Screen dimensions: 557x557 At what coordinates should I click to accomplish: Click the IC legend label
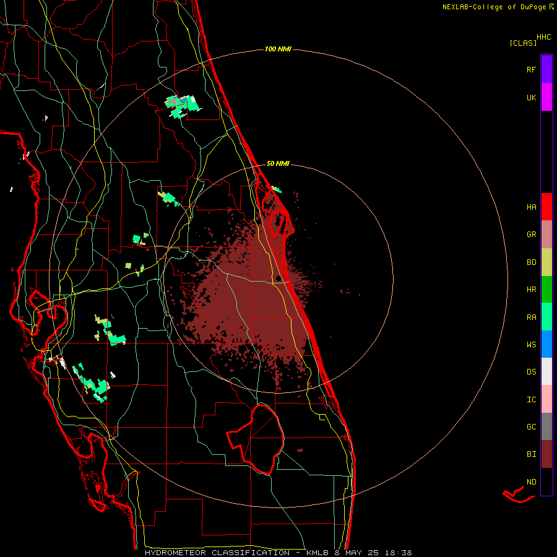tap(532, 400)
